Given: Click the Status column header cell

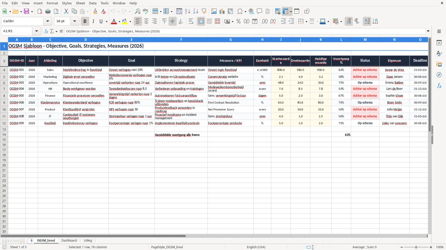Looking at the screenshot, I should 365,60.
